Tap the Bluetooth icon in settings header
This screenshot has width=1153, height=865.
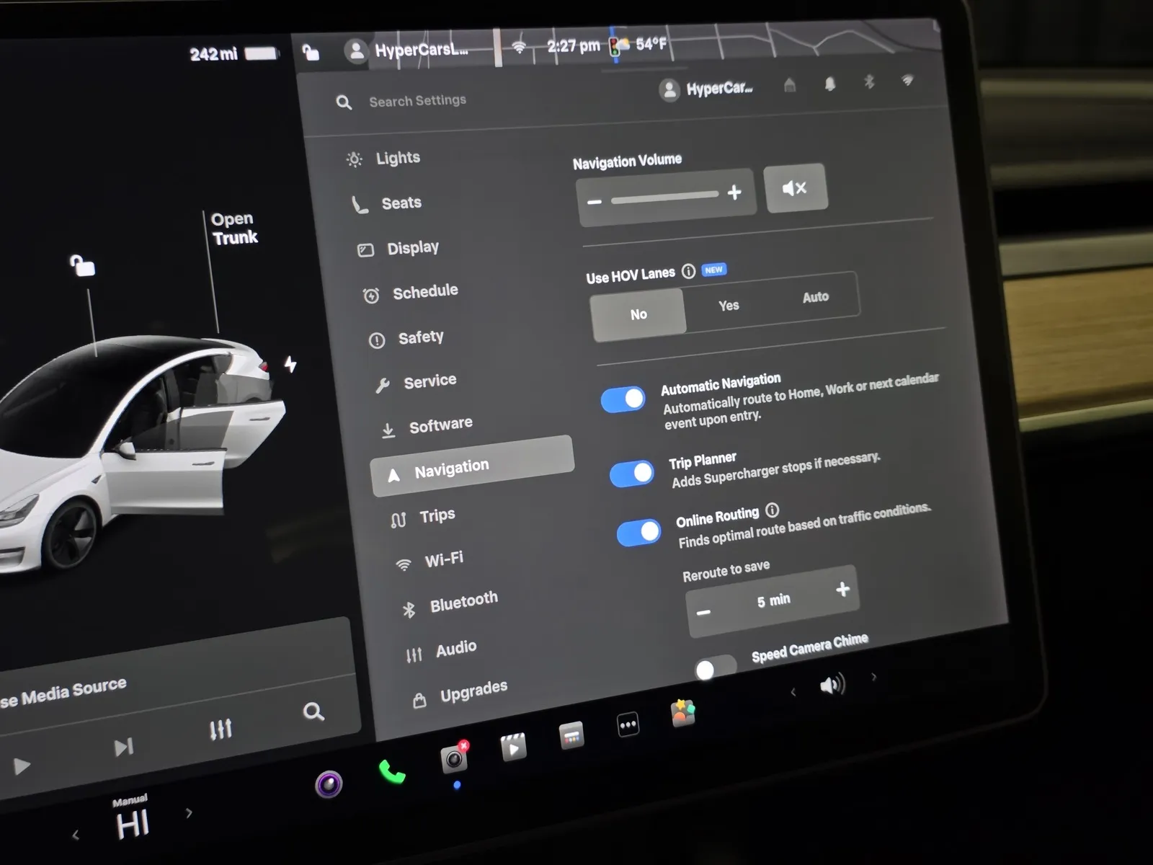tap(869, 81)
